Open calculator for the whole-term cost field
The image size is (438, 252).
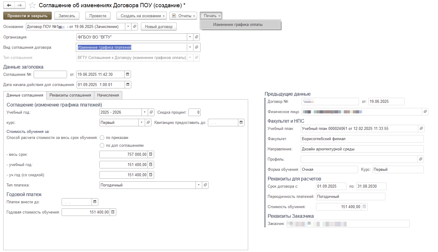click(x=151, y=154)
